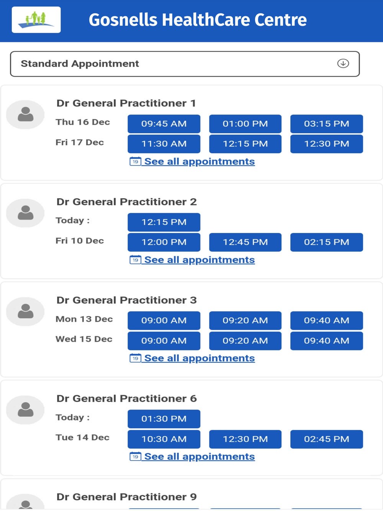Pick 09:20 AM on Mon 13 Dec
Image resolution: width=383 pixels, height=511 pixels.
point(245,321)
